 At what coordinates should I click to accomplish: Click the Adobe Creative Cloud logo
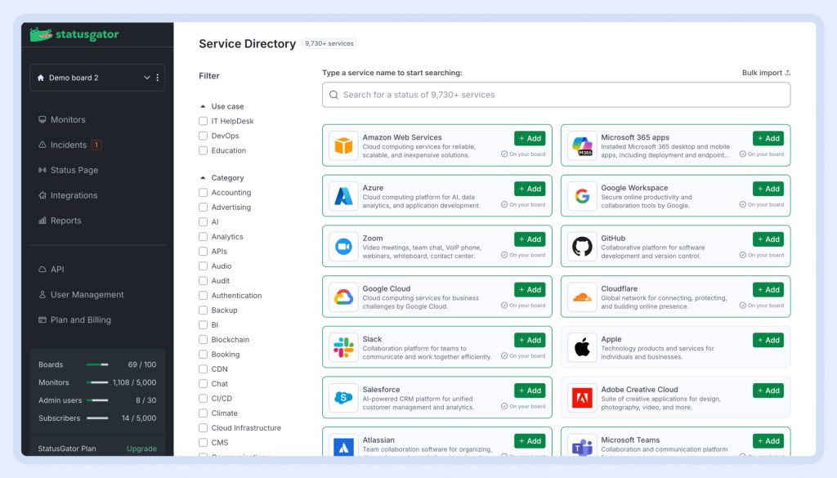[x=582, y=397]
